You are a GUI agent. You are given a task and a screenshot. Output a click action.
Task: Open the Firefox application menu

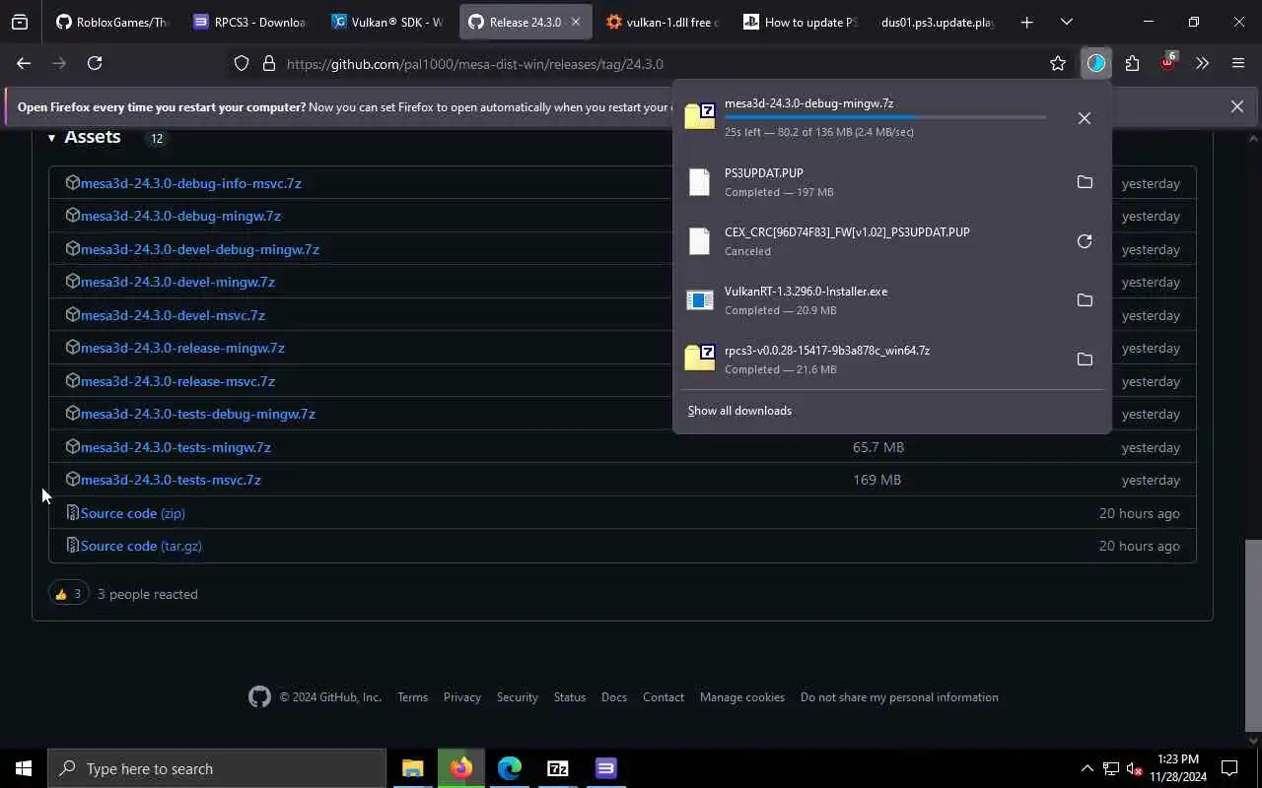pos(1238,63)
